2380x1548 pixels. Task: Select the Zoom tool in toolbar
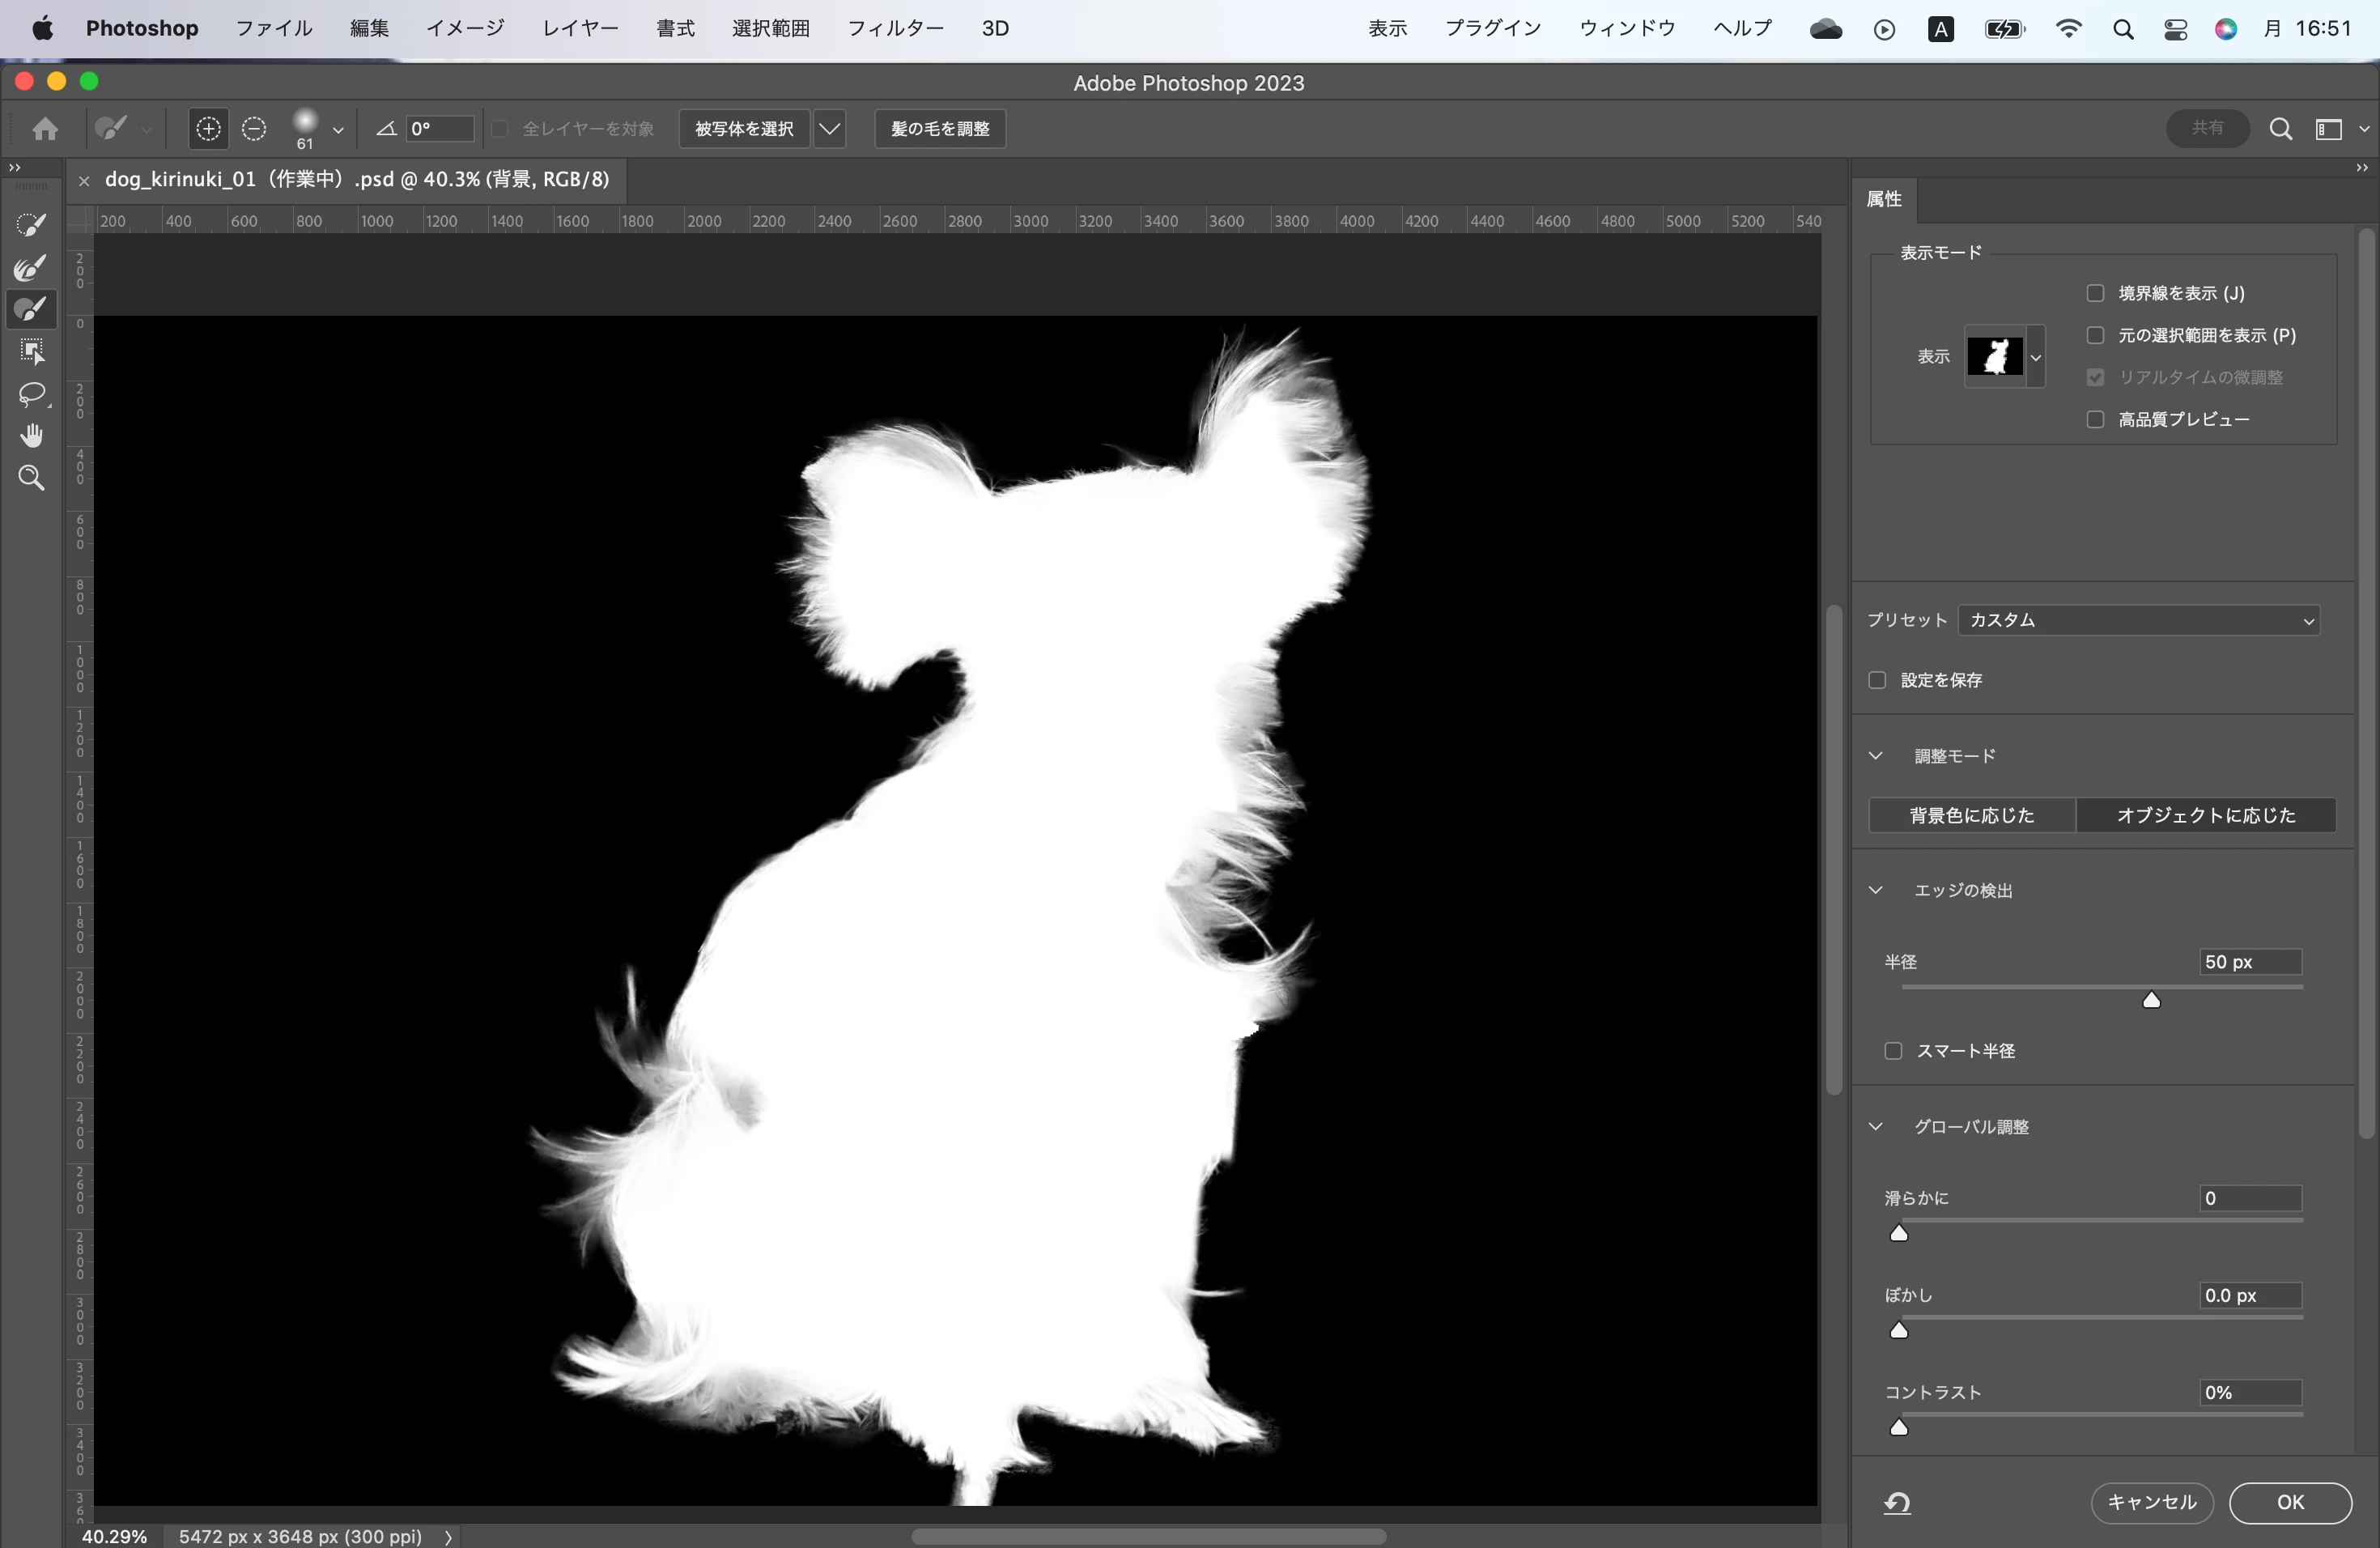click(31, 478)
